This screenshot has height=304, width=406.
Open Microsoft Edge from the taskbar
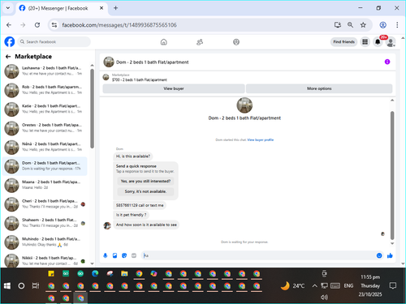point(95,274)
